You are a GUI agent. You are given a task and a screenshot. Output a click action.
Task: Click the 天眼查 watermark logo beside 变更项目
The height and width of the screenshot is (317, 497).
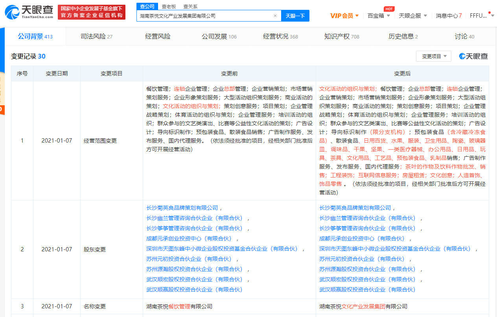click(x=473, y=57)
